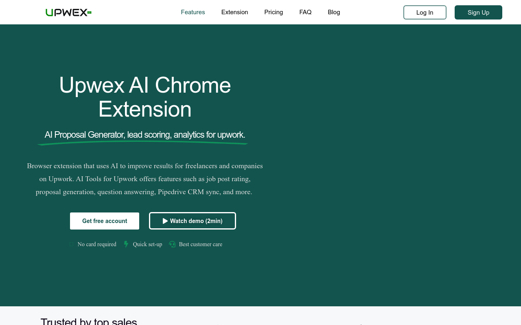Visit the Blog
This screenshot has width=521, height=325.
(x=334, y=12)
